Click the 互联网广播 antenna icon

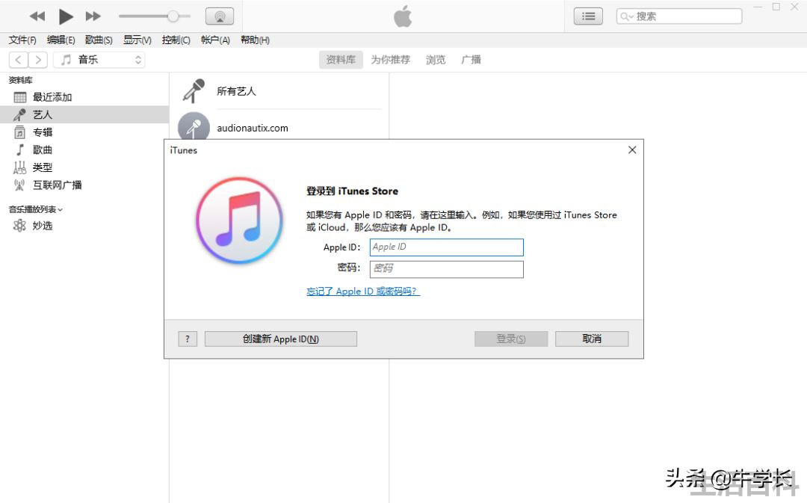(19, 185)
